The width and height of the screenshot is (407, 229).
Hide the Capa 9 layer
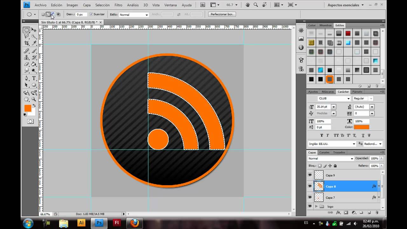tap(310, 175)
